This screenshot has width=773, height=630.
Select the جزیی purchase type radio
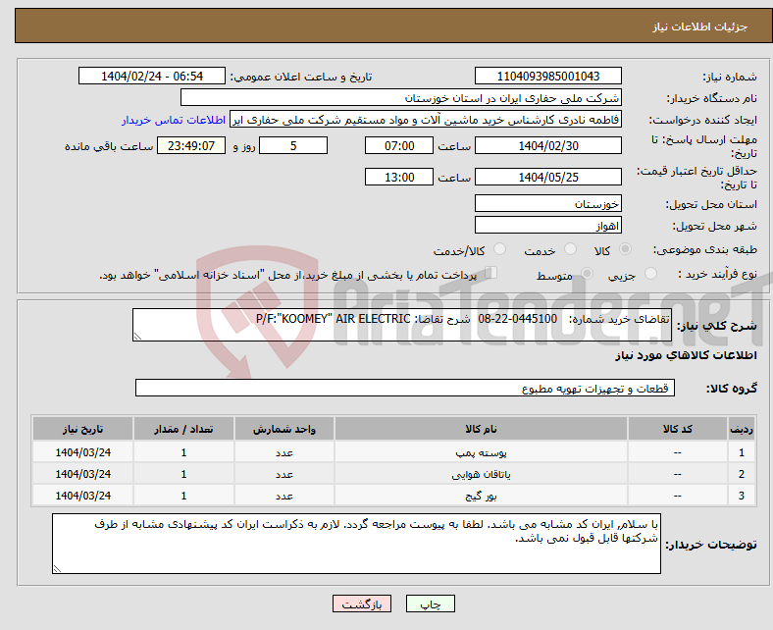pyautogui.click(x=650, y=274)
